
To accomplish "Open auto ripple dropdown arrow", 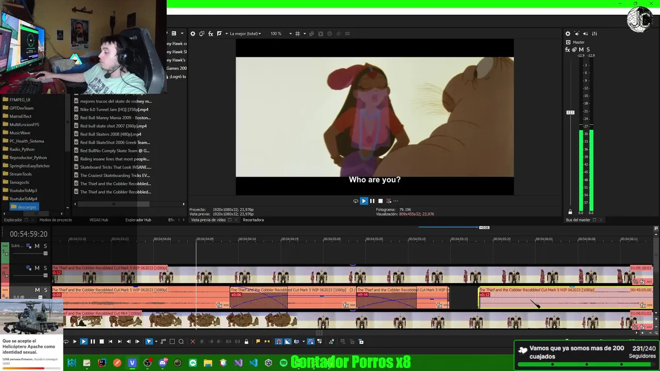I will [304, 341].
